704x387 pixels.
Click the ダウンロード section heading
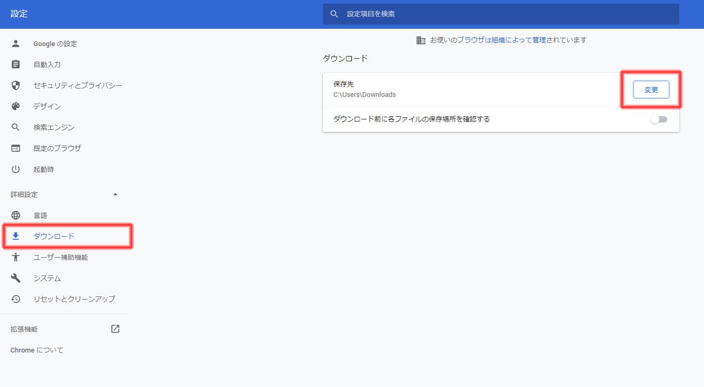pos(345,58)
